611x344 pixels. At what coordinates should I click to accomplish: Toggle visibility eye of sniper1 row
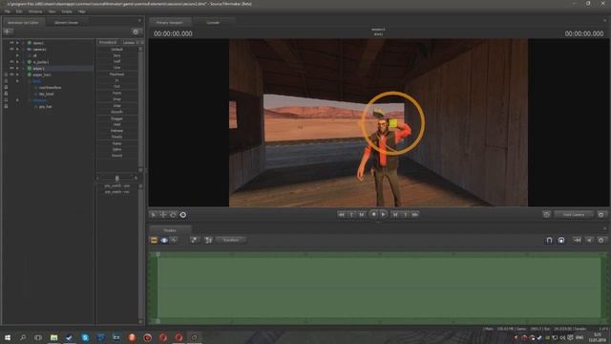11,68
